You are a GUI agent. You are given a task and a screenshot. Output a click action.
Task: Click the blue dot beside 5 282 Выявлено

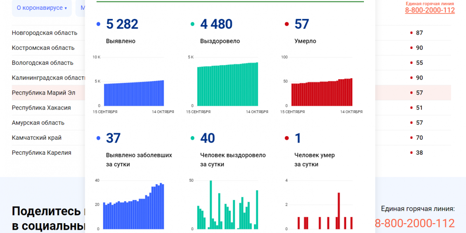[x=98, y=24]
